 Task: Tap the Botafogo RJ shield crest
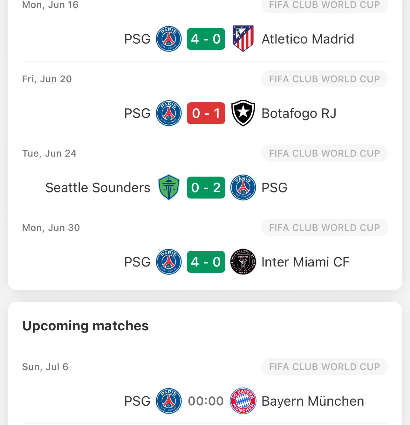tap(243, 113)
